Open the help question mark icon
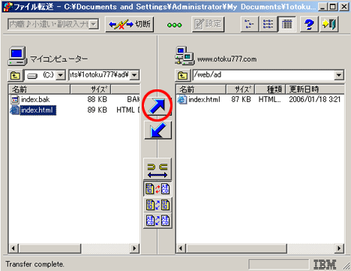Screen dimensions: 351x271 click(x=309, y=24)
